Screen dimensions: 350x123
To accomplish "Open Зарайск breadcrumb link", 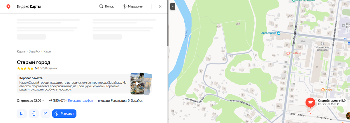I will click(x=34, y=51).
